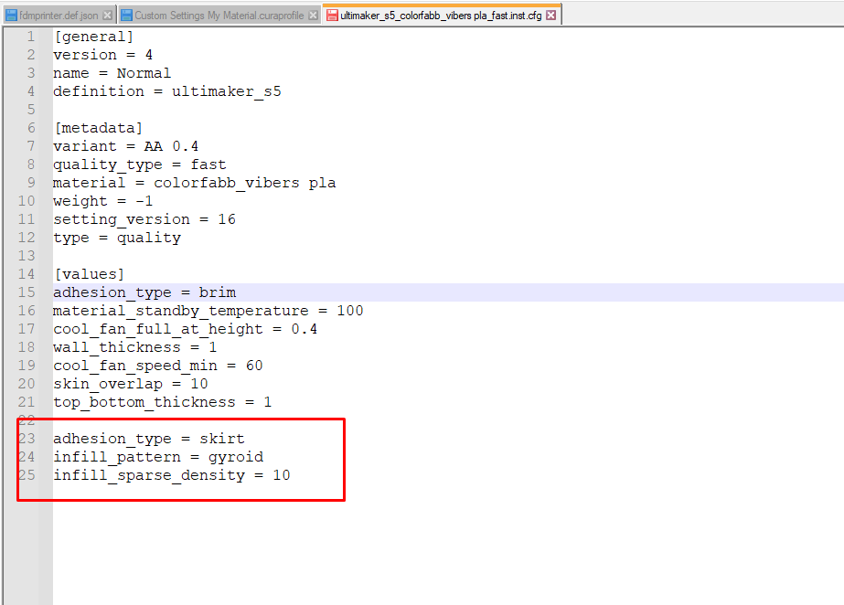Click the [metadata] section header line
Image resolution: width=844 pixels, height=605 pixels.
(98, 128)
